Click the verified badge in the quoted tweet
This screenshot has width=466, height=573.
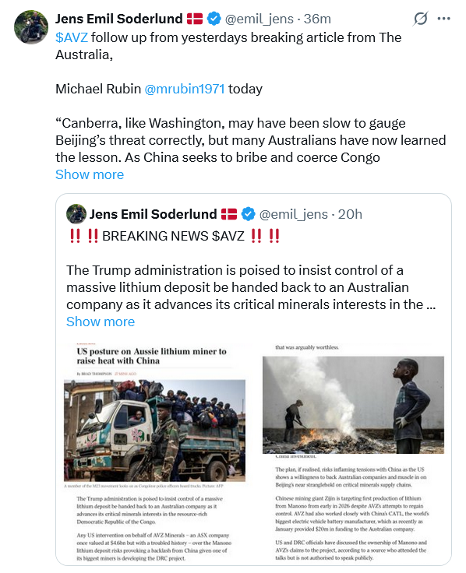click(248, 214)
